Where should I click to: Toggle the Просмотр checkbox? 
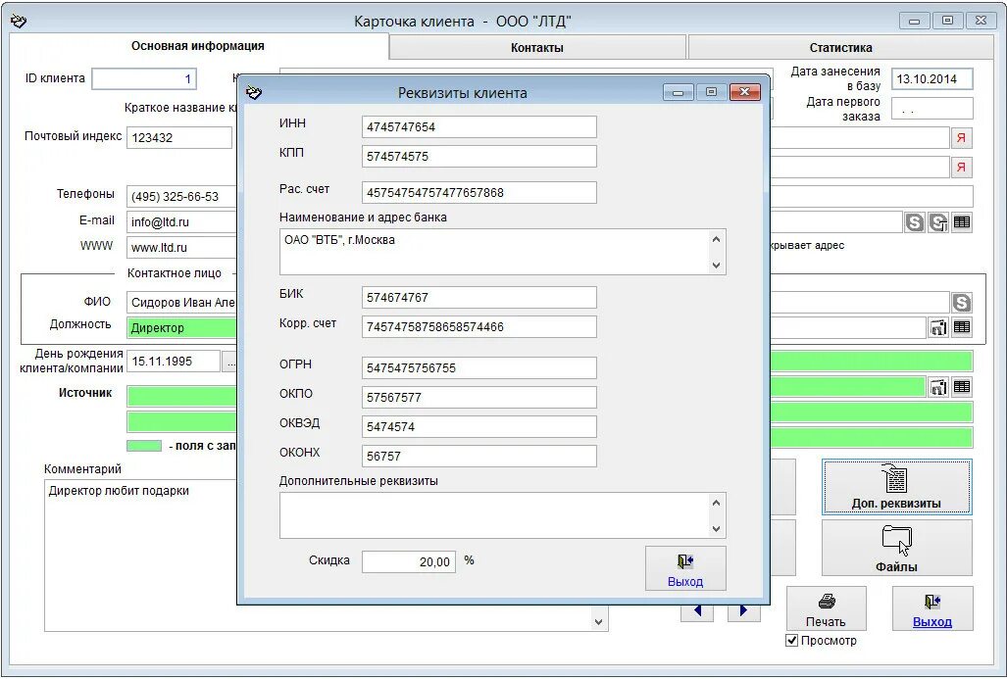pyautogui.click(x=792, y=641)
